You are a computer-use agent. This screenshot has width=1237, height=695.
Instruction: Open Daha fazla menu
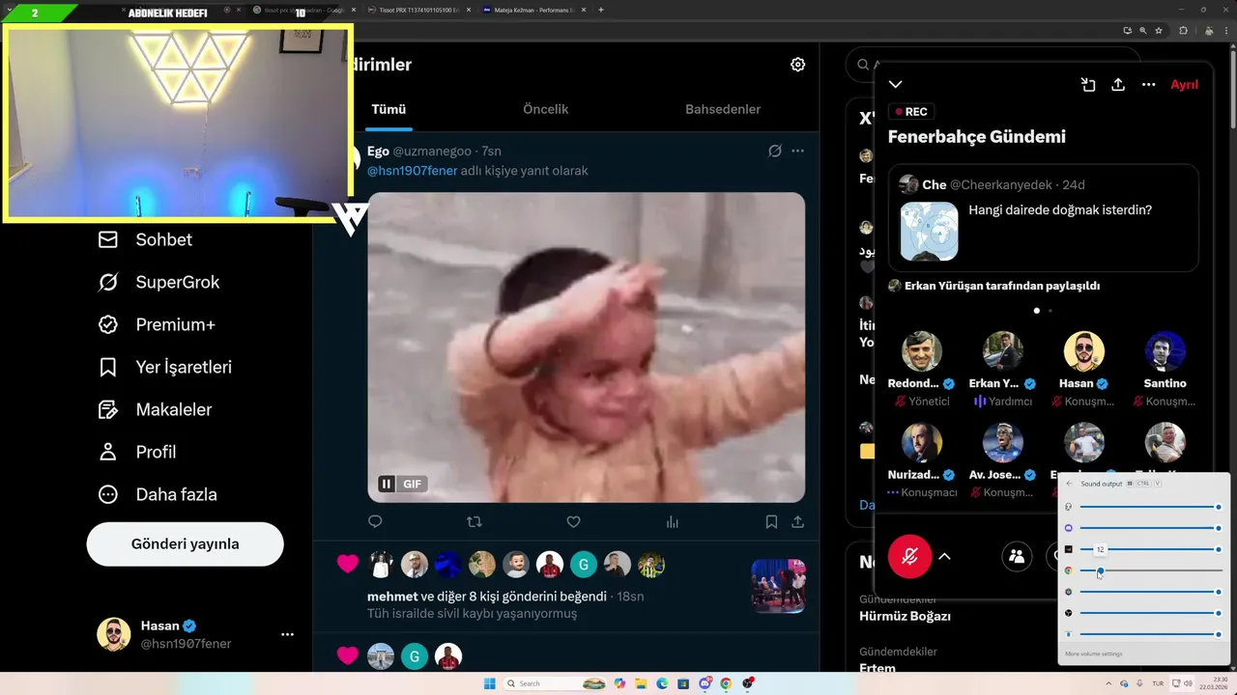[158, 494]
